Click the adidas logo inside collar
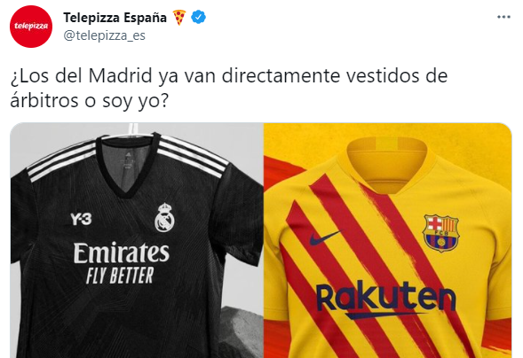 126,154
